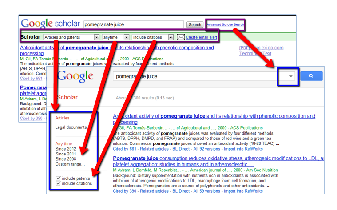
Task: Click the blue magnifier search button
Action: 311,76
